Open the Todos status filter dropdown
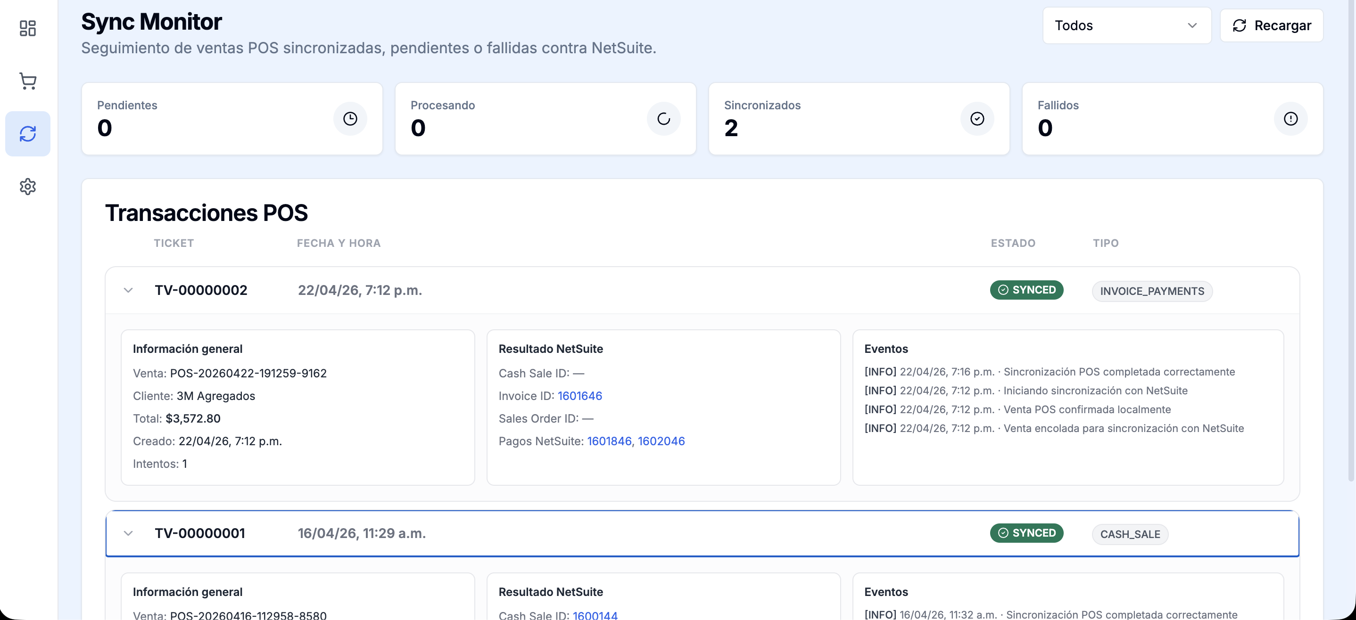 tap(1126, 25)
